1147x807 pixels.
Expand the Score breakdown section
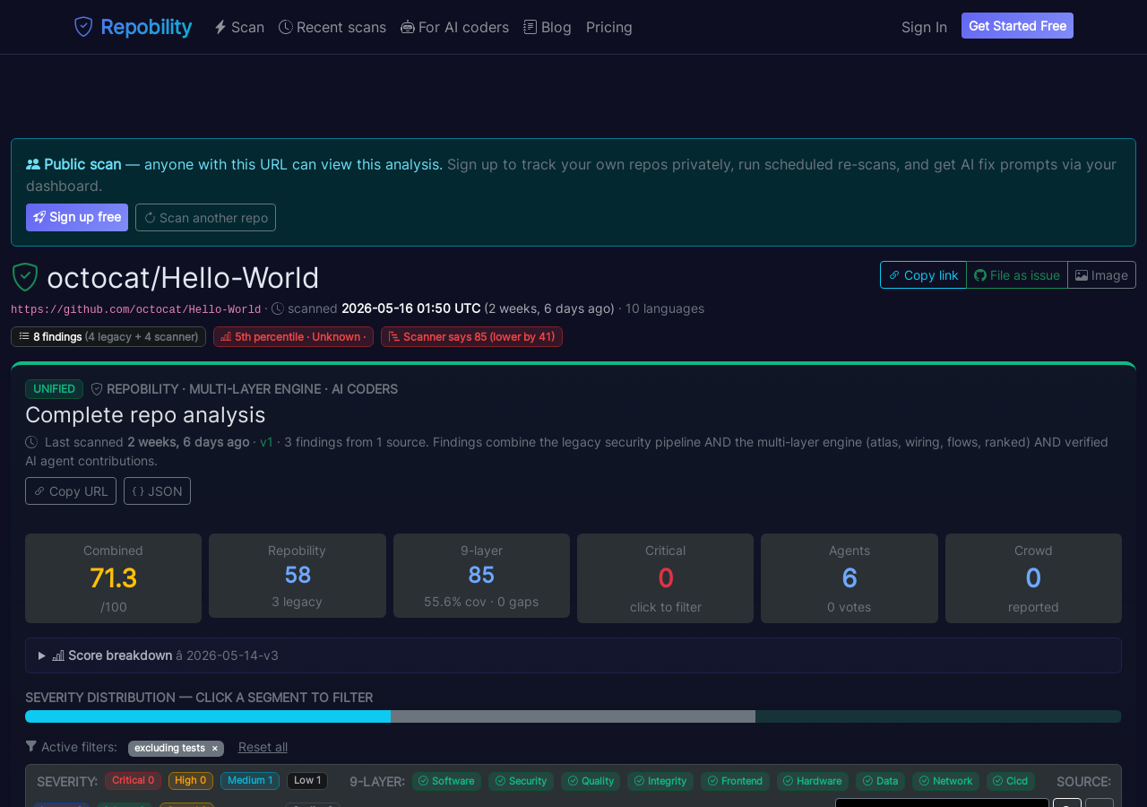coord(573,655)
